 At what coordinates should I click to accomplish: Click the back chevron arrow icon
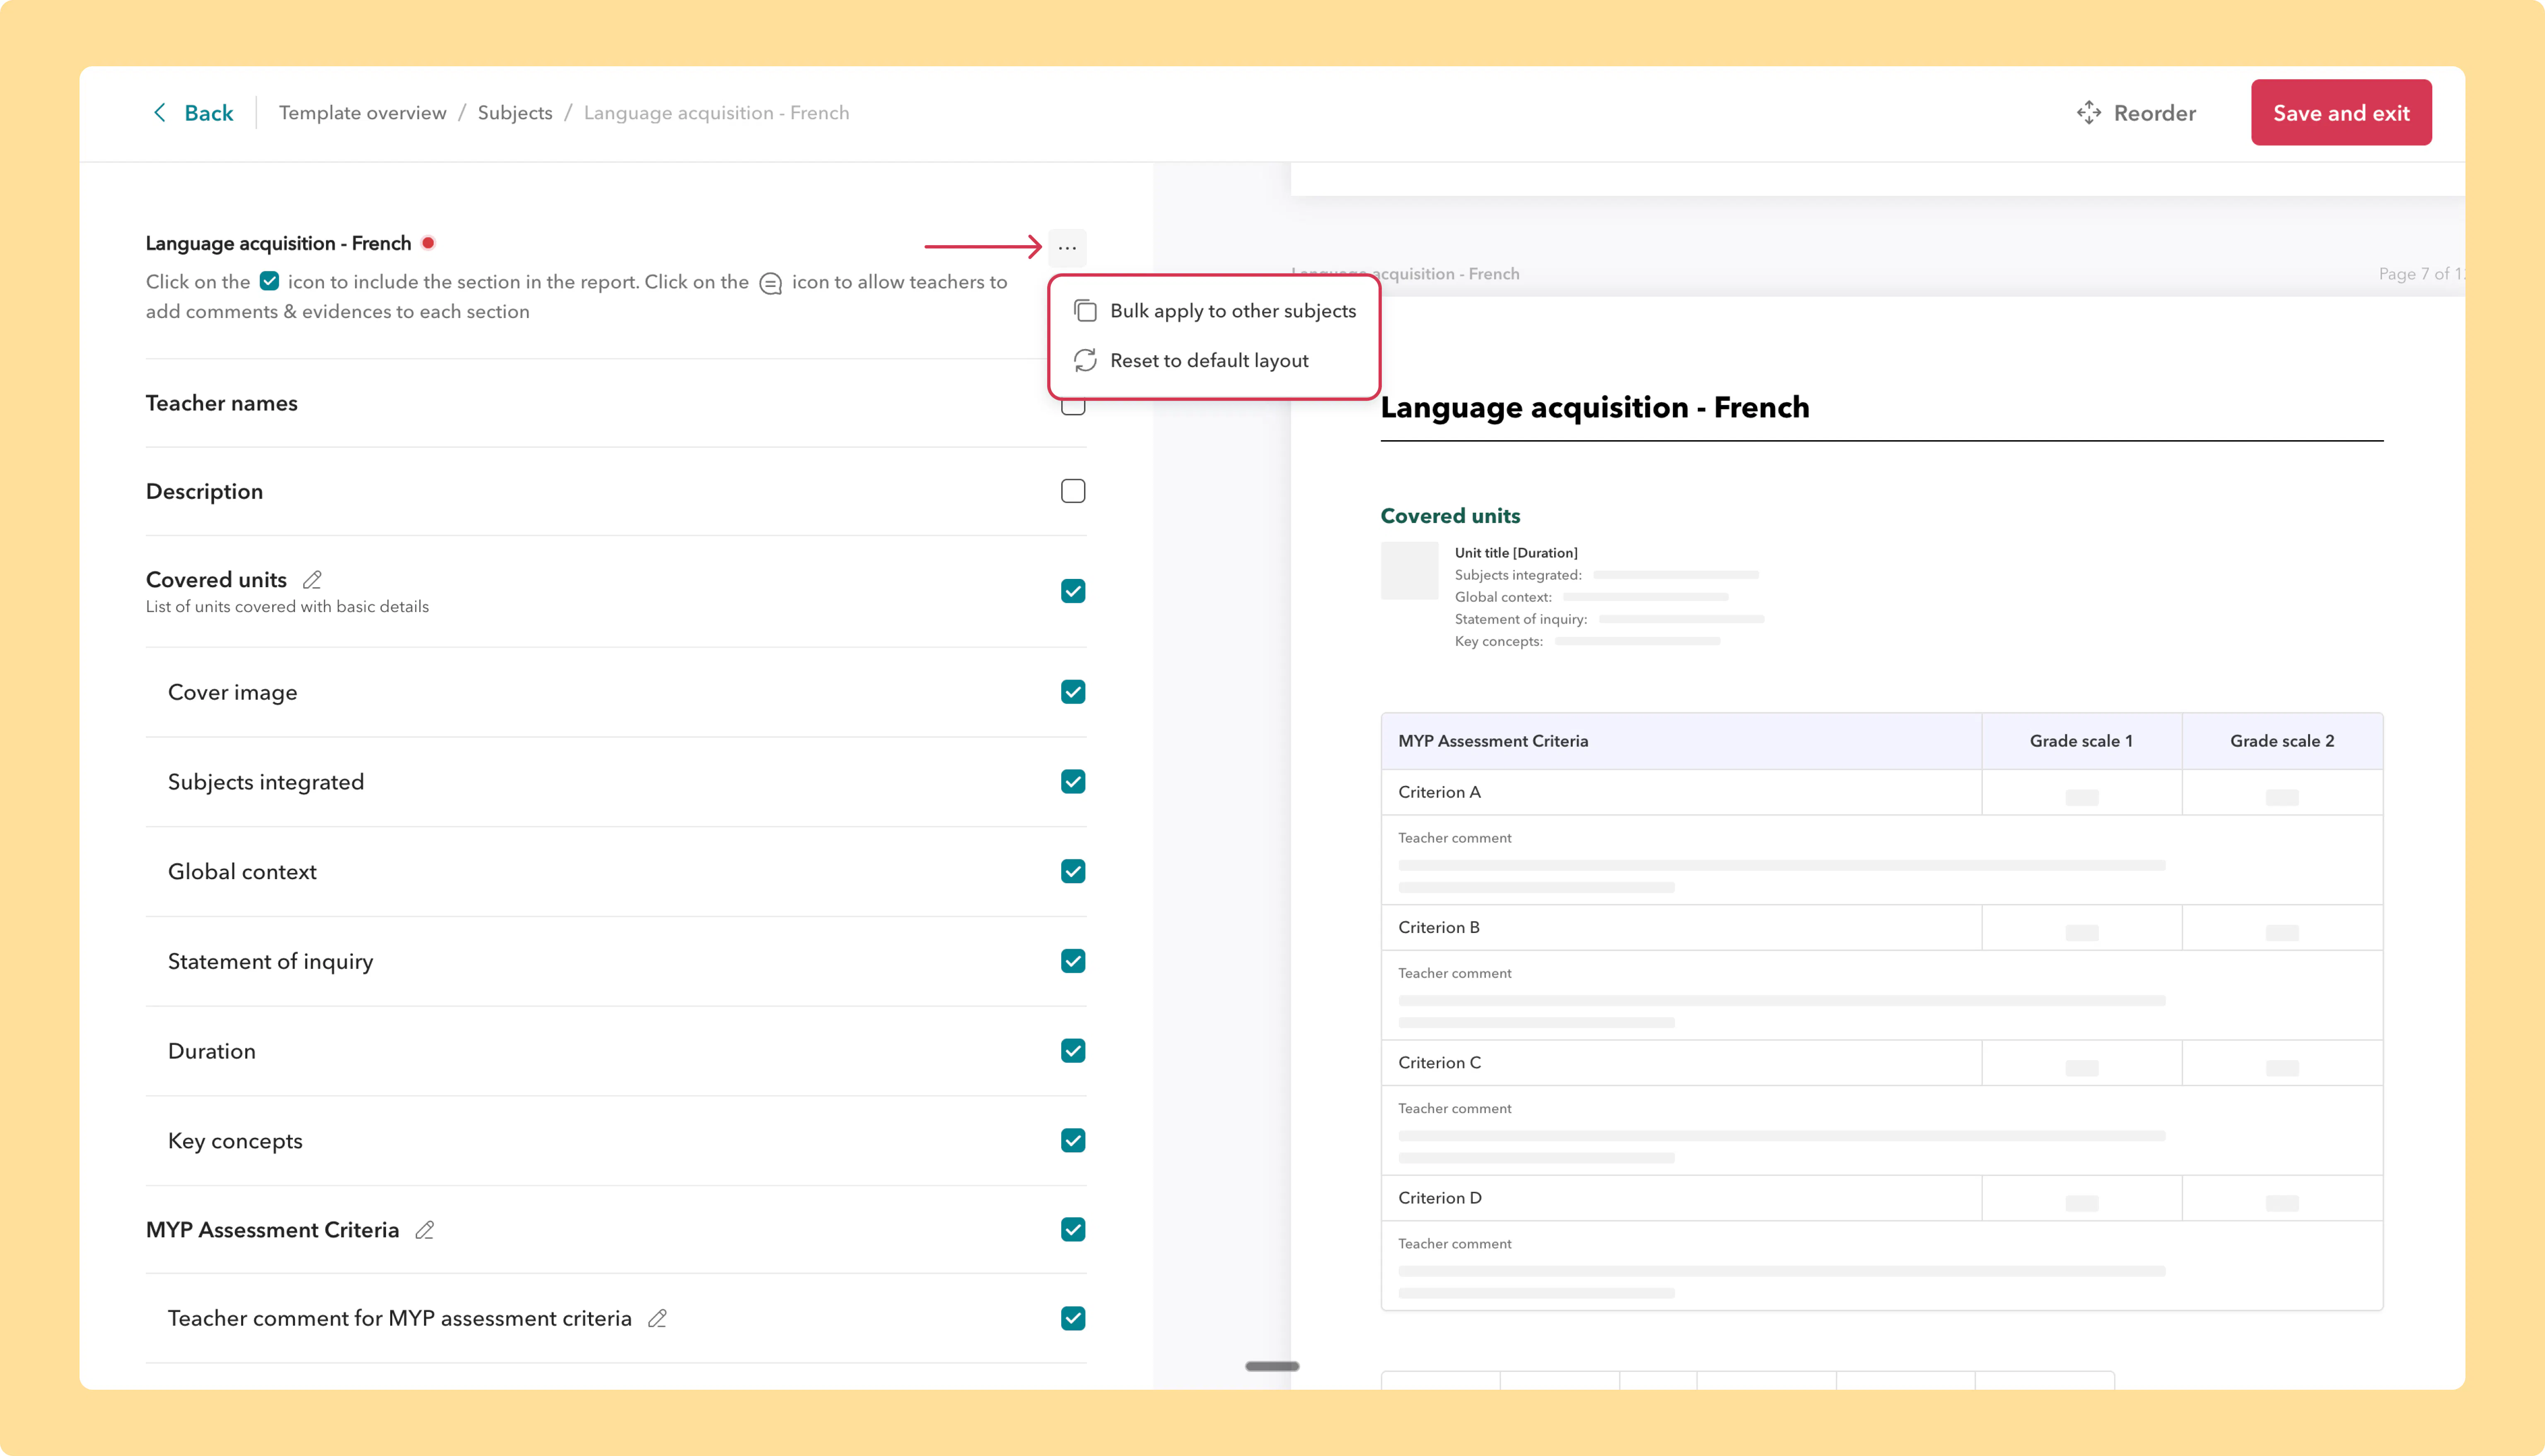tap(159, 113)
